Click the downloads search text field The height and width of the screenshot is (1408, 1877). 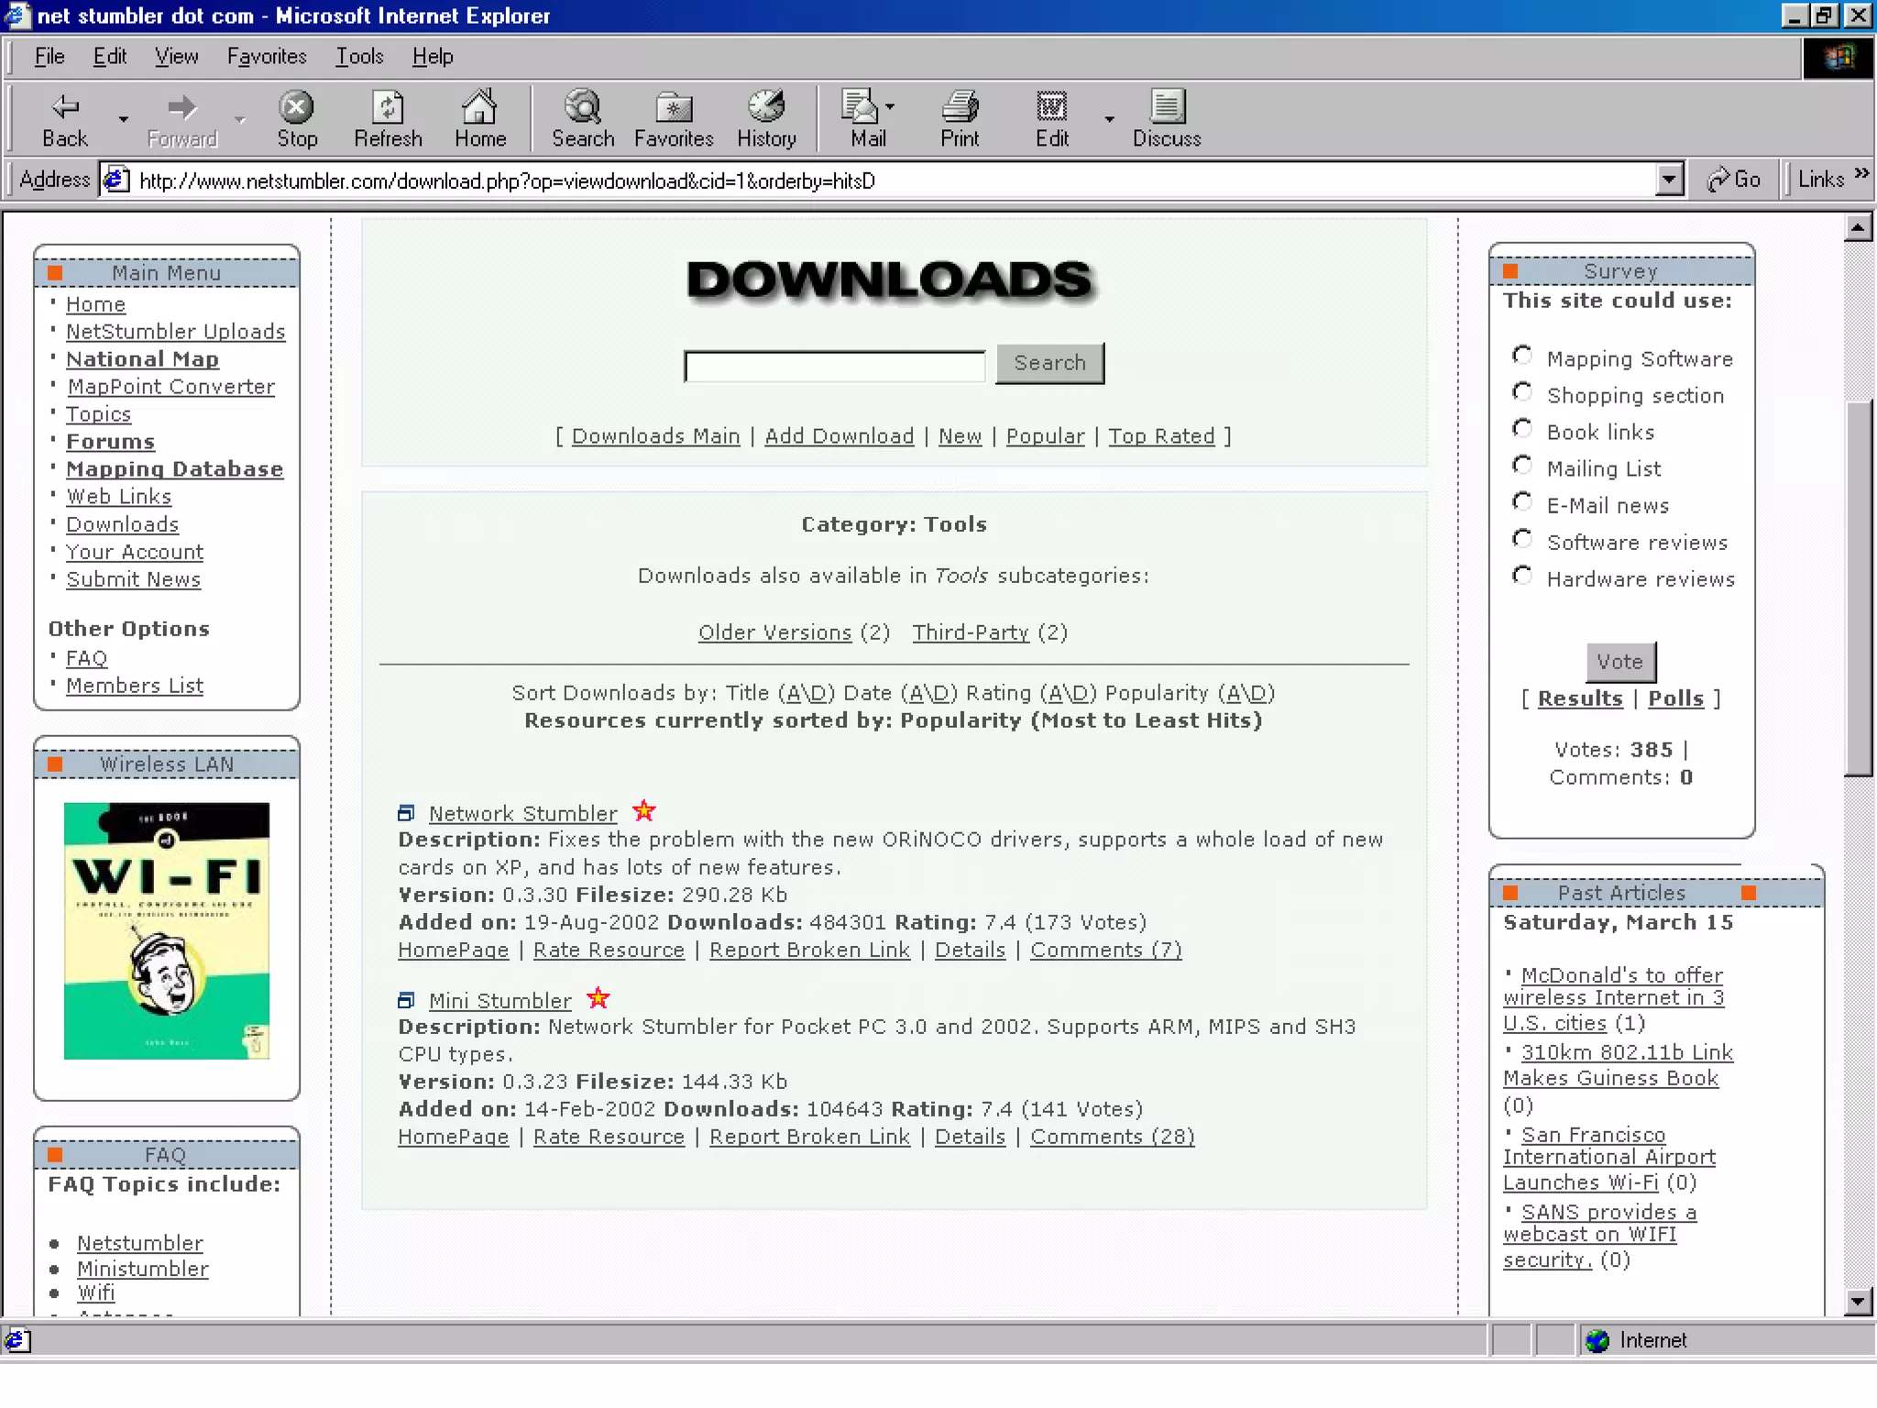point(834,366)
